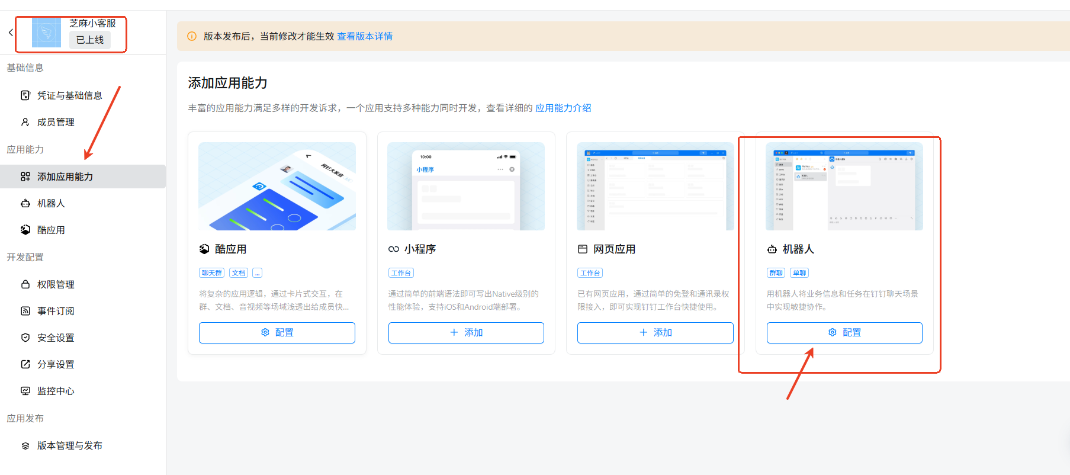This screenshot has height=475, width=1070.
Task: Click the 单聊 tag on 机器人 card
Action: (799, 273)
